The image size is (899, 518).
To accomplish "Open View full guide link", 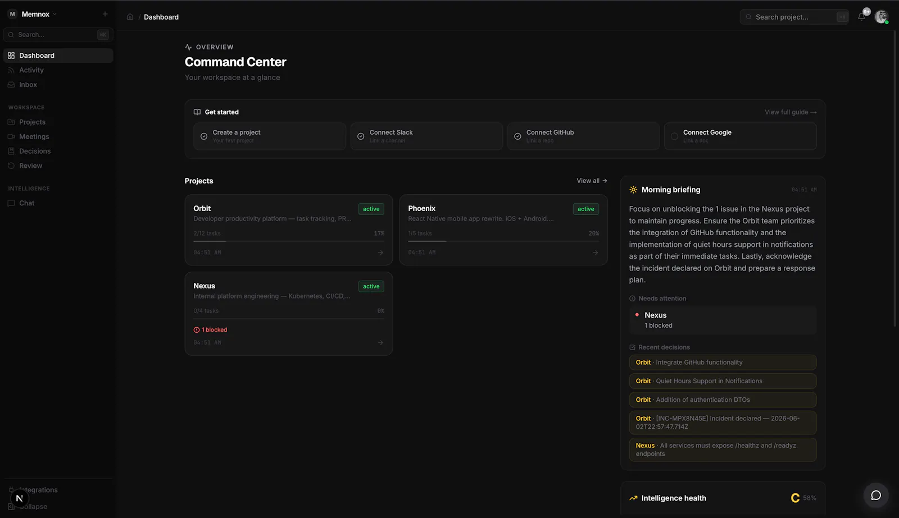I will point(791,112).
